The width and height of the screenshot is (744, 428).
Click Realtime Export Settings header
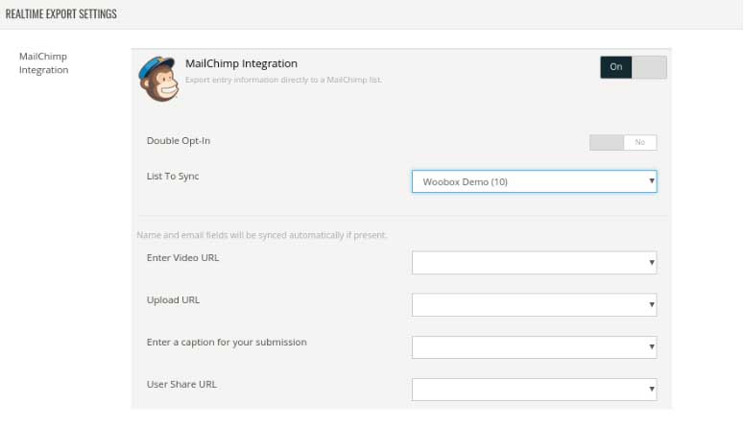point(61,13)
